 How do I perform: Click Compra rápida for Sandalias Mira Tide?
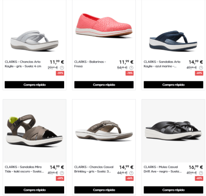click(34, 190)
